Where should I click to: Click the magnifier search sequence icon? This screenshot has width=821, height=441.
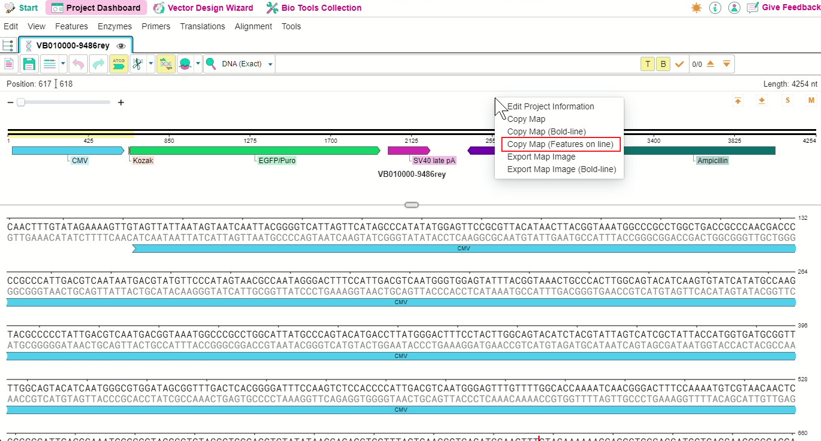(210, 64)
